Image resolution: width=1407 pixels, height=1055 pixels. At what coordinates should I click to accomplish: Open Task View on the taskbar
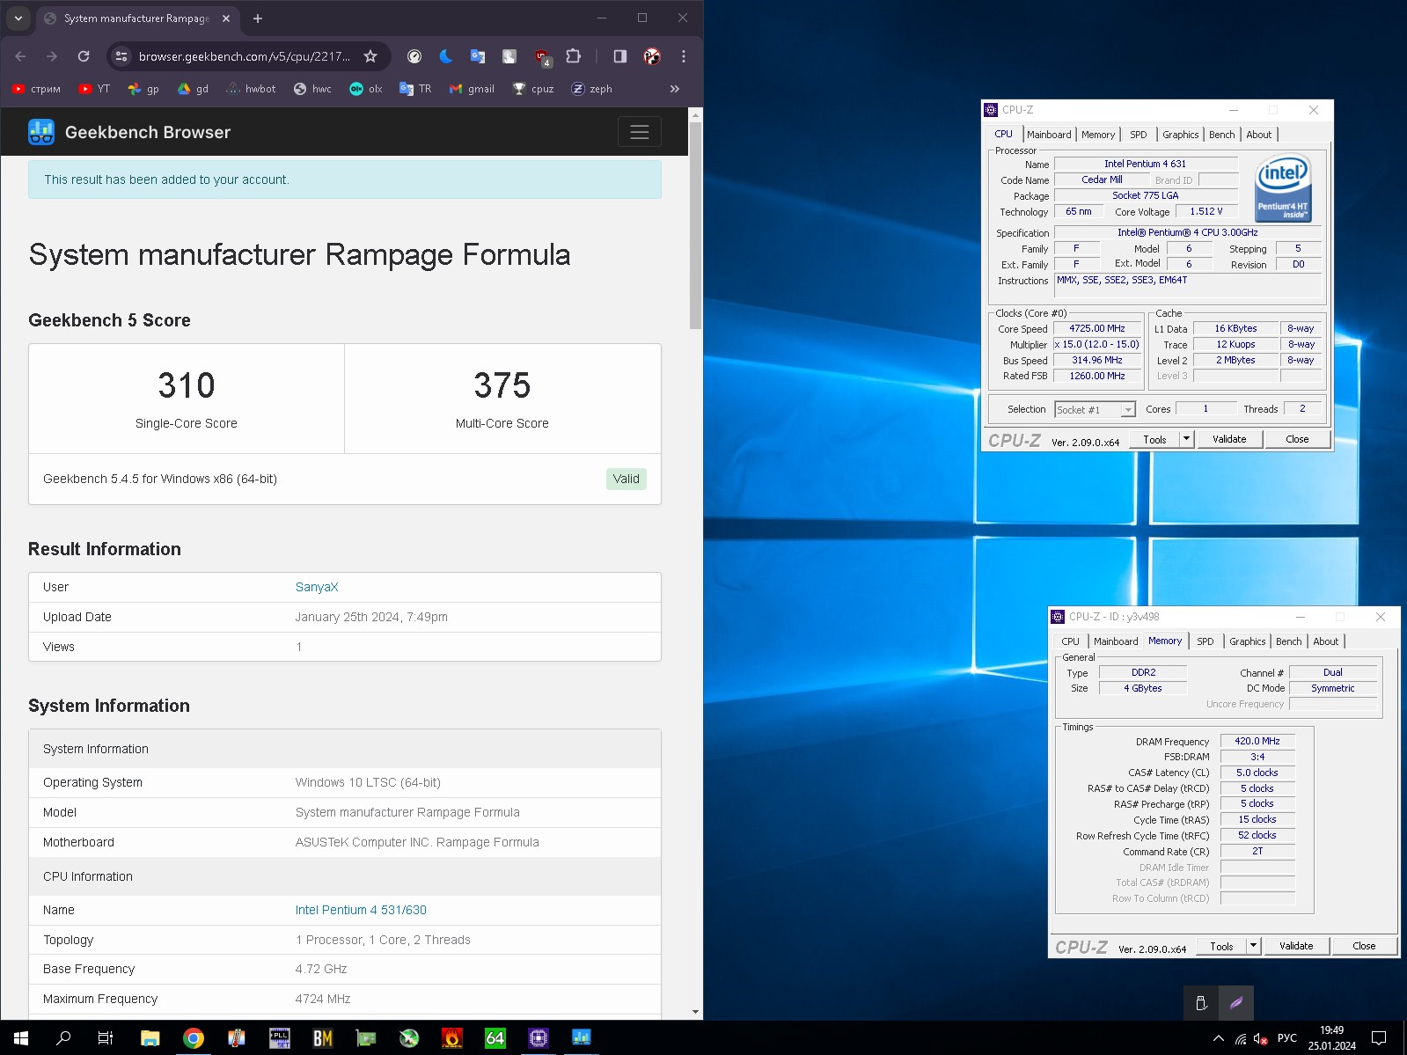pyautogui.click(x=106, y=1038)
